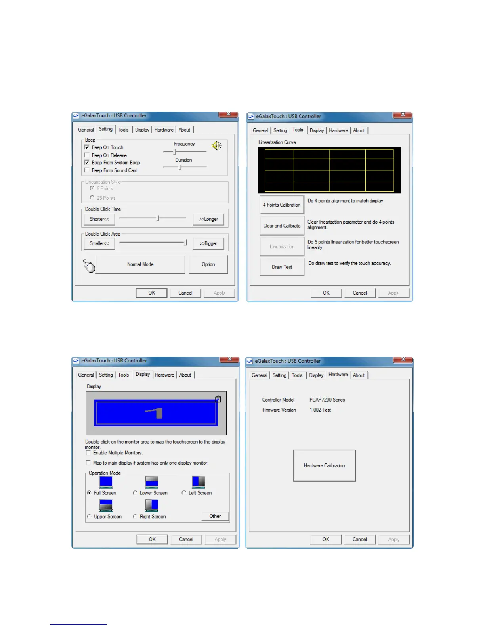Select Lower Screen radio button
This screenshot has width=485, height=628.
tap(135, 493)
